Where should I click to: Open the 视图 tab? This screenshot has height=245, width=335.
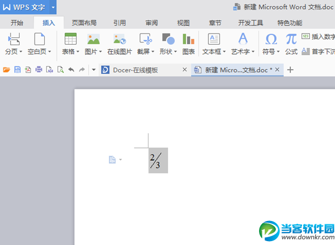tap(183, 23)
